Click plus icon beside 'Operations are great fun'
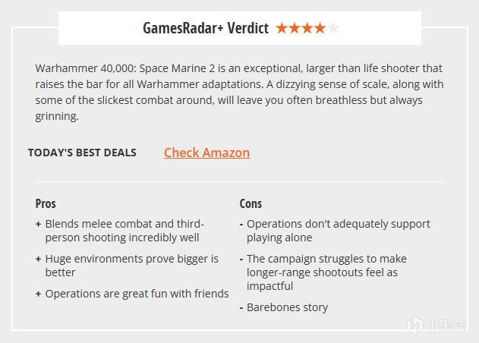Viewport: 479px width, 343px height. point(38,294)
